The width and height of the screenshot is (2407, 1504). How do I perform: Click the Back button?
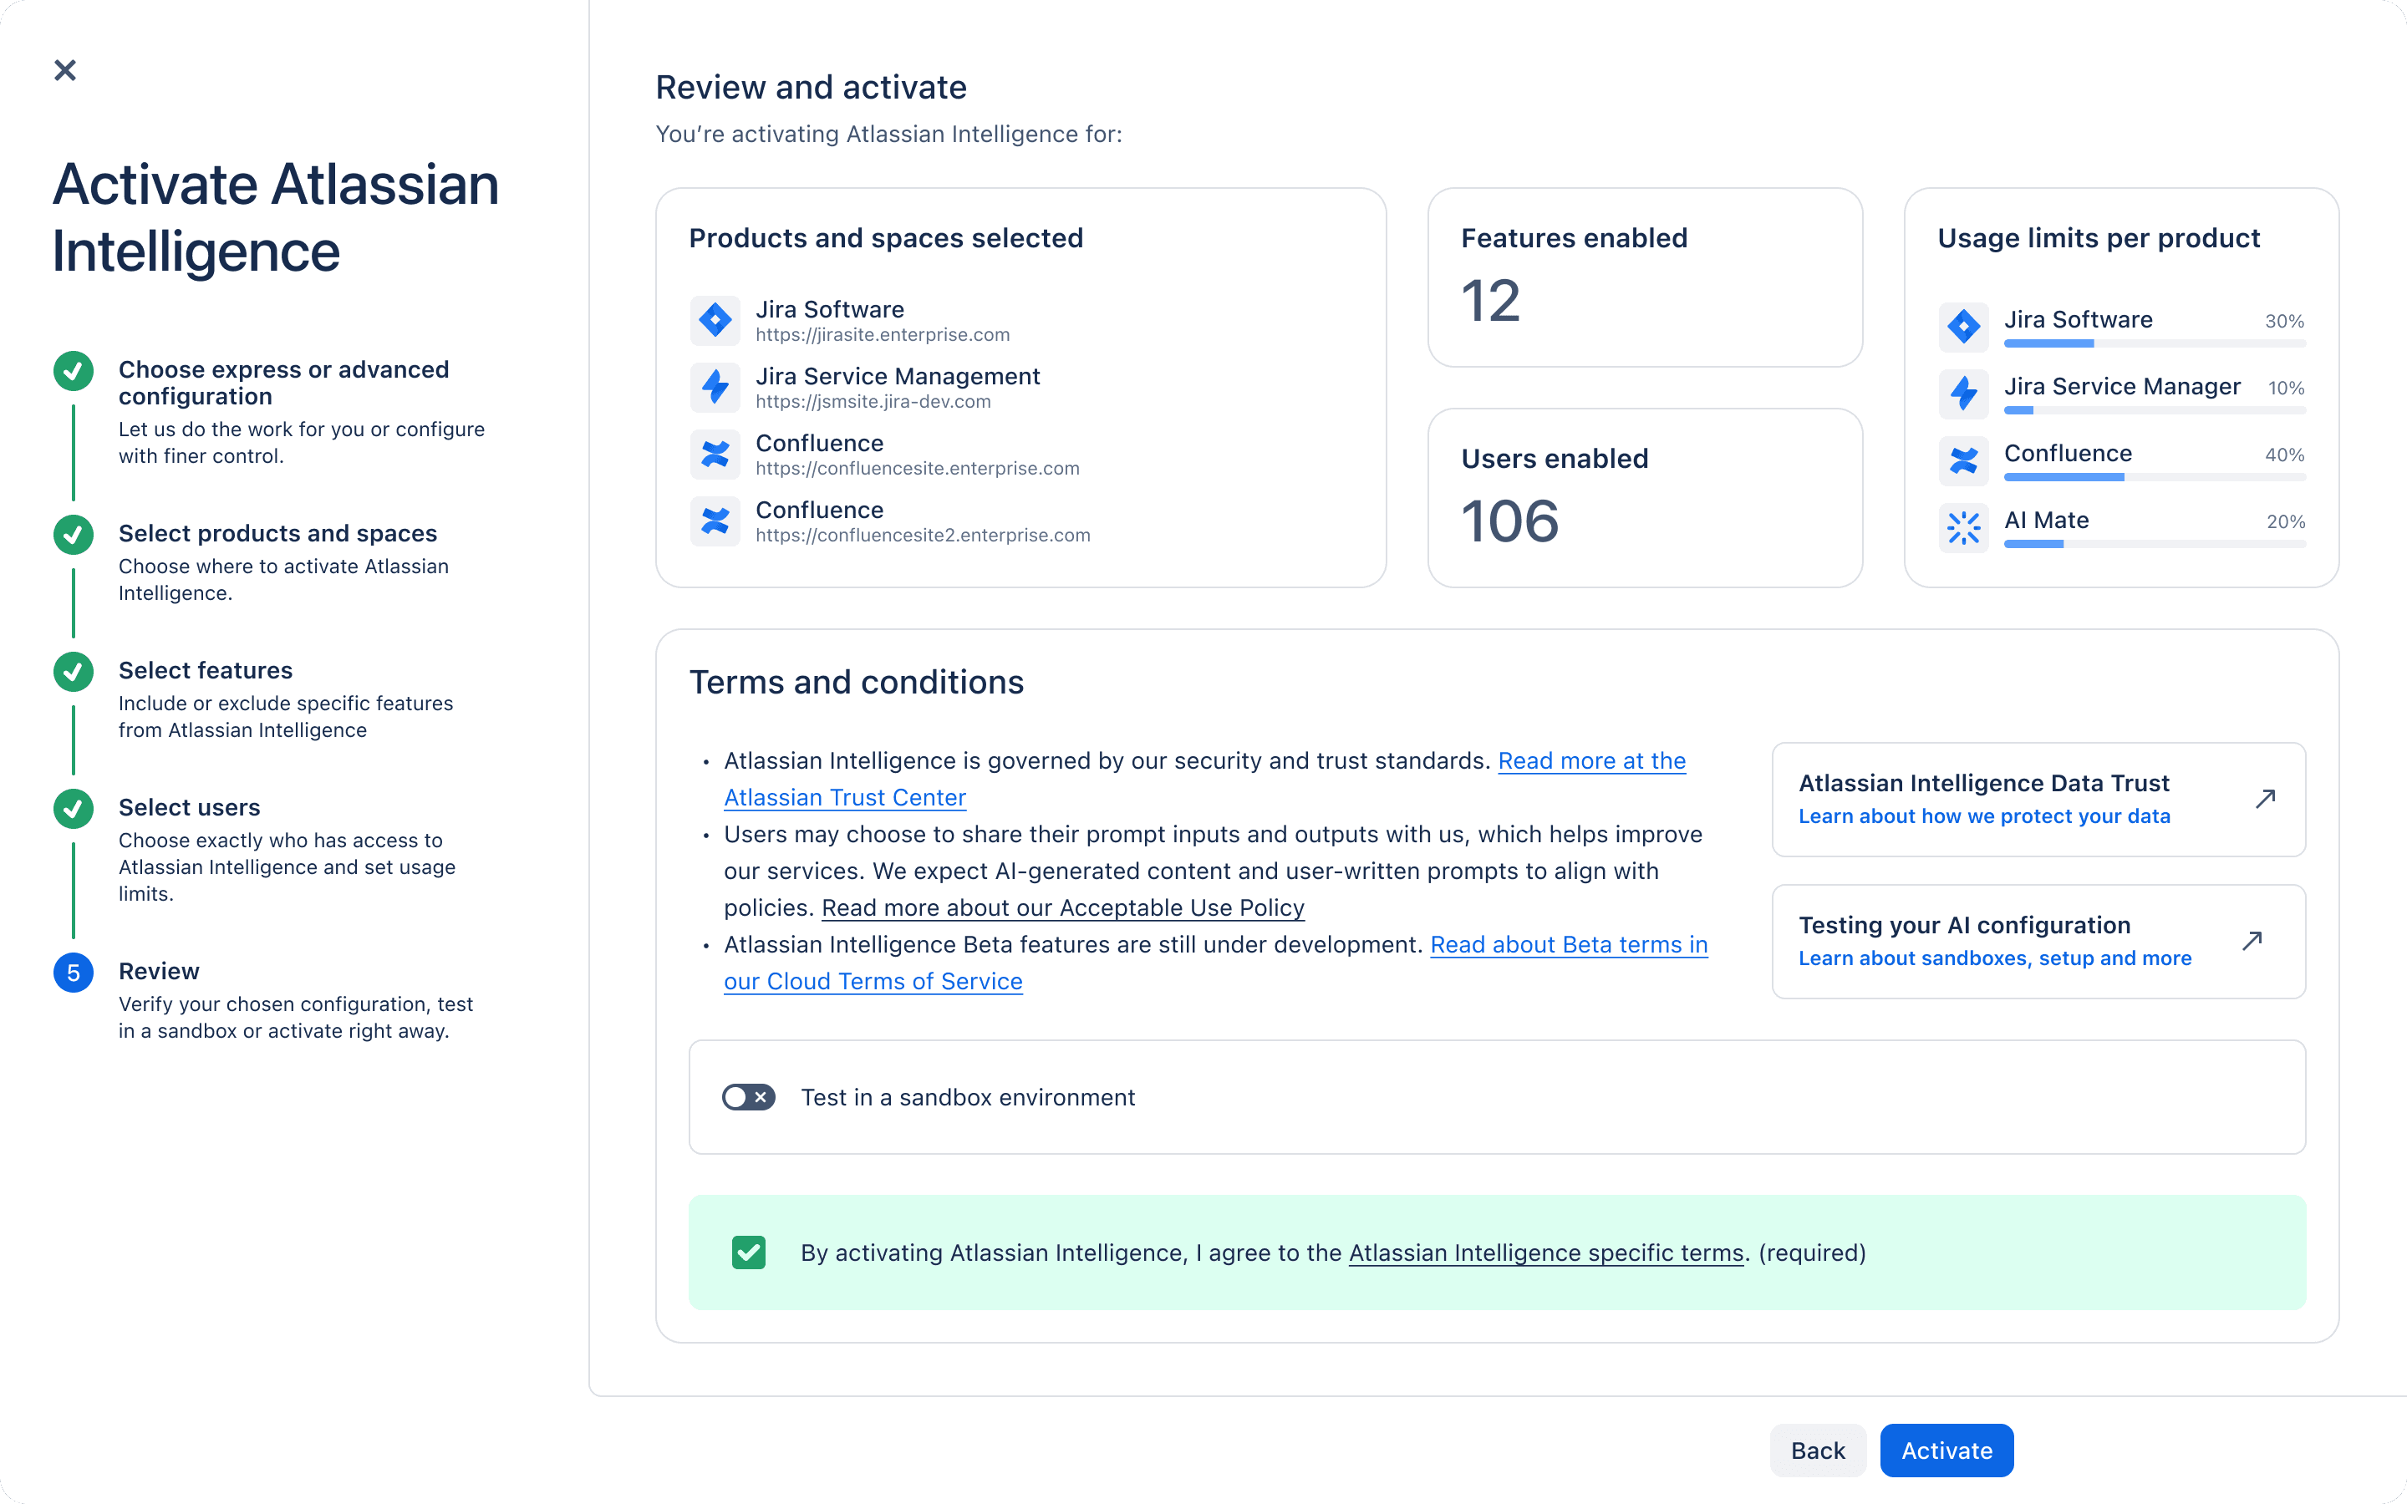(1817, 1451)
